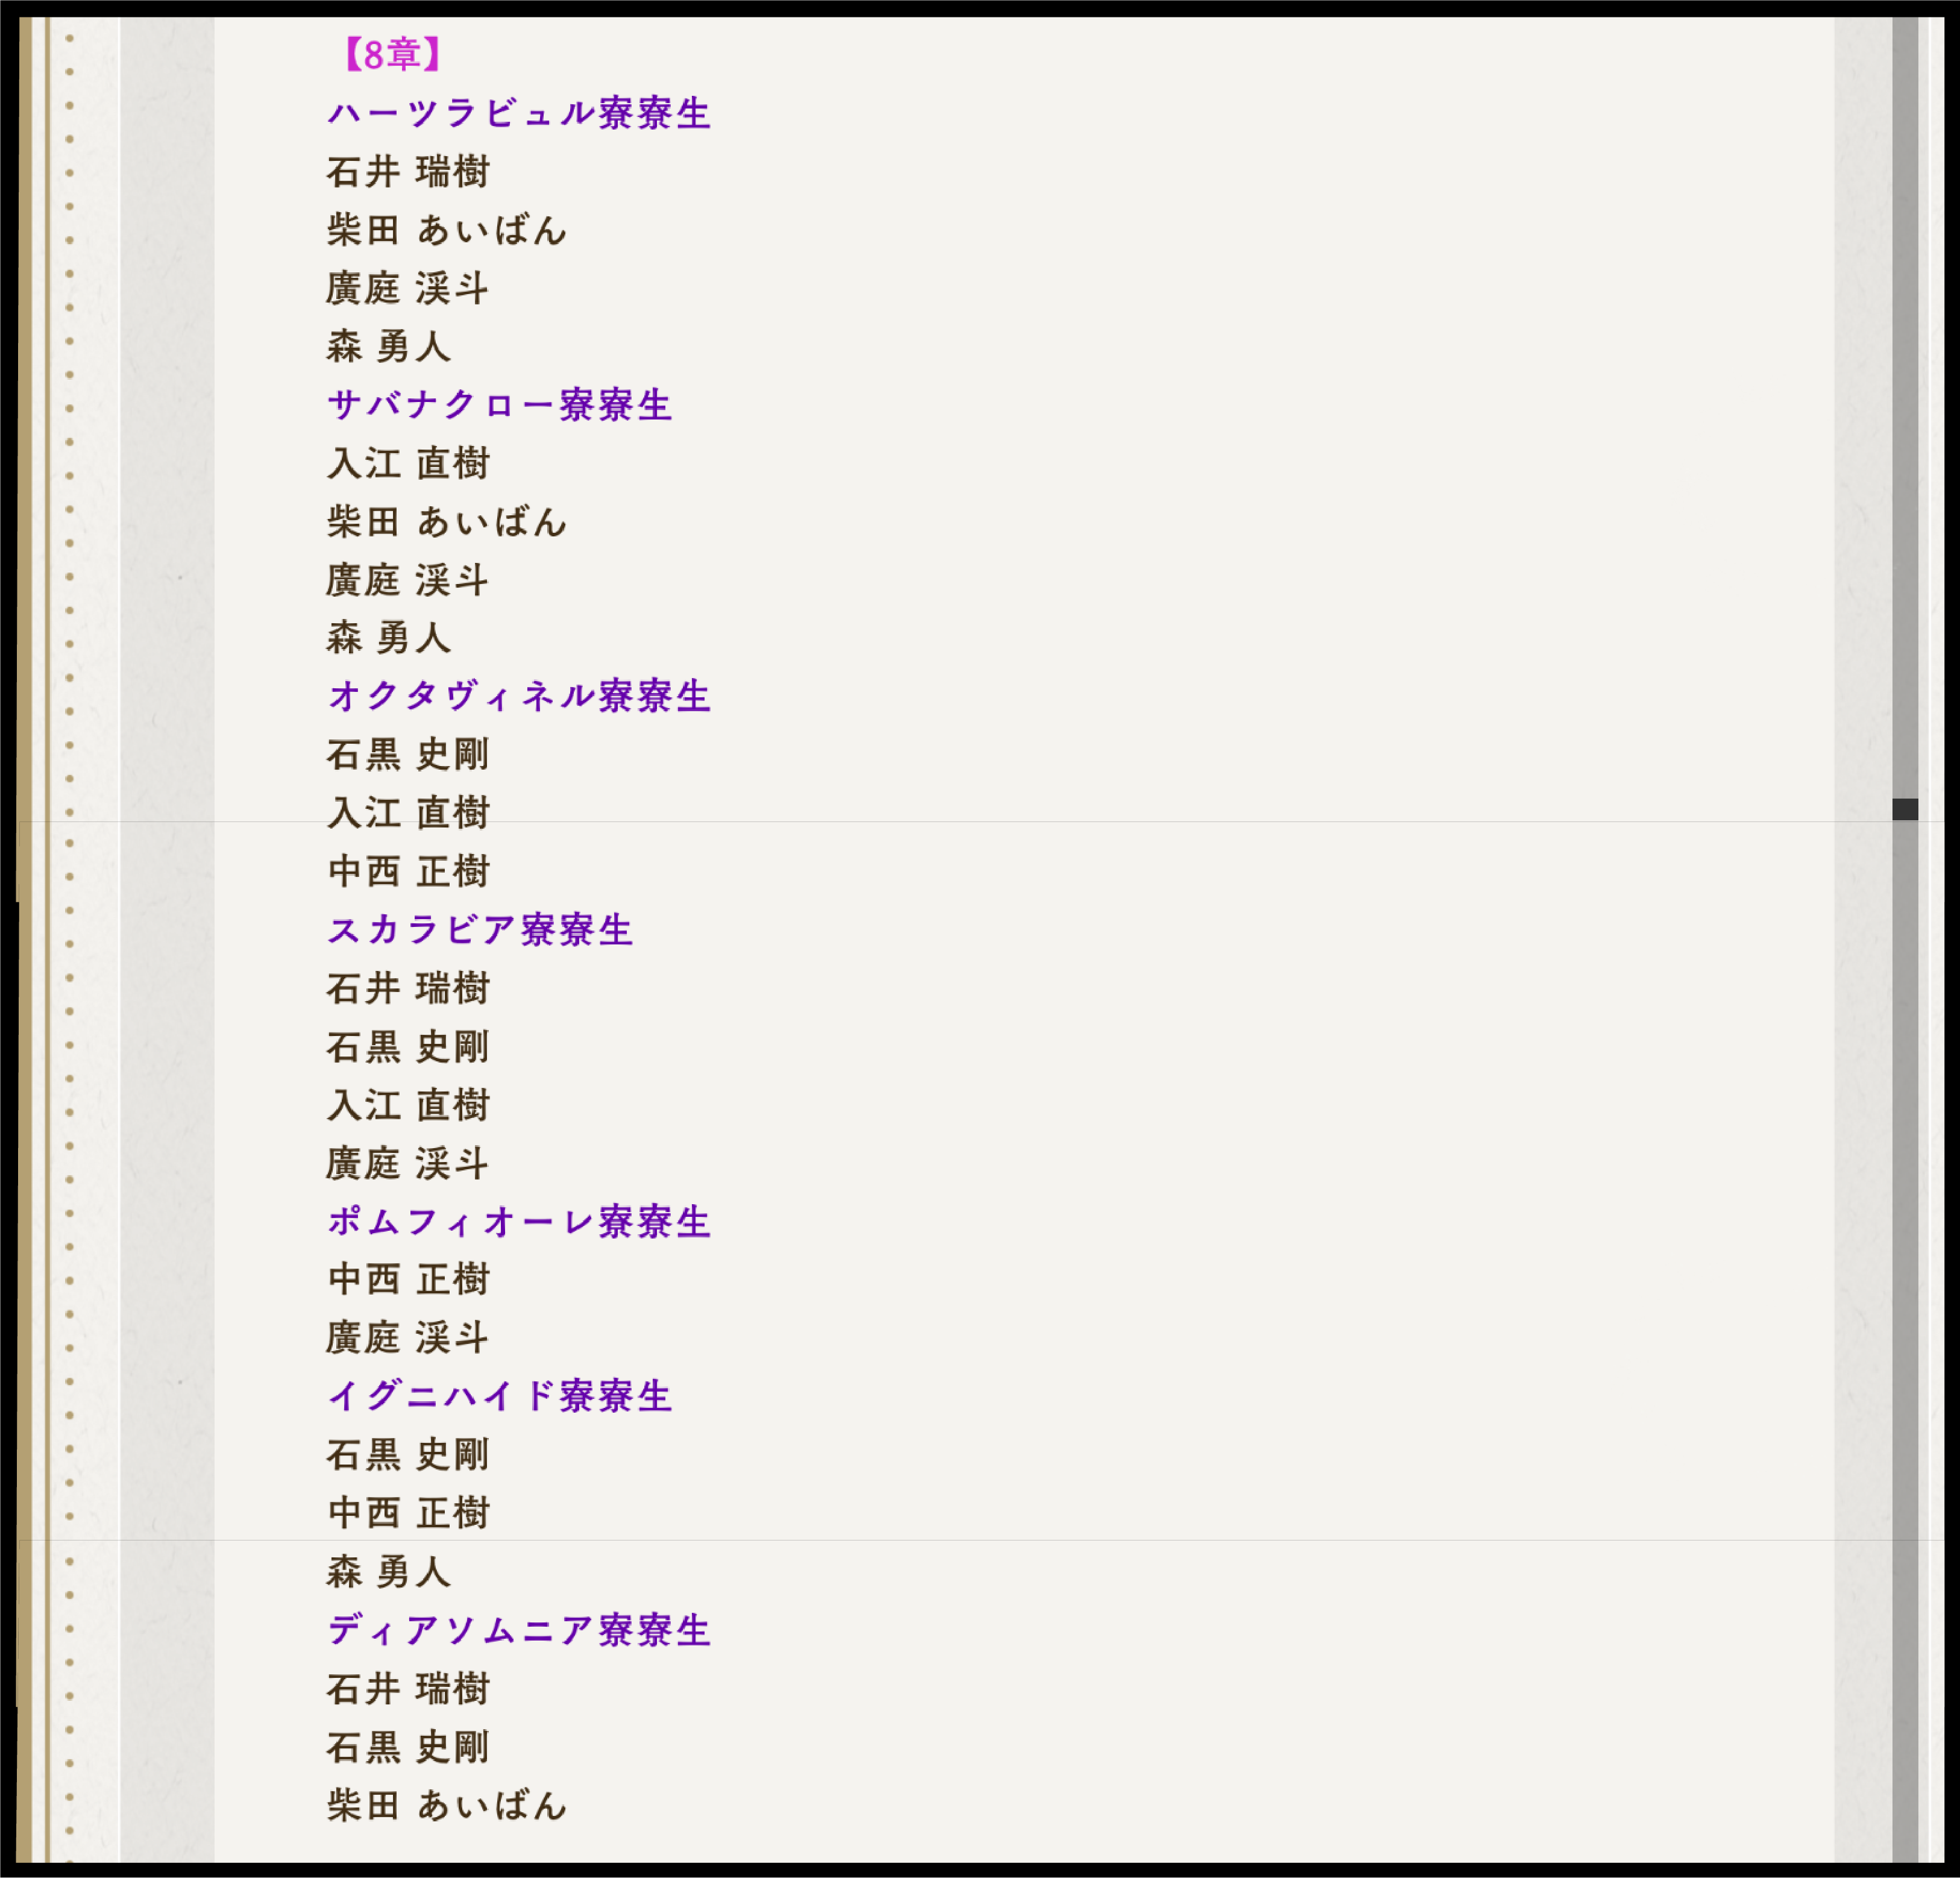Click 入江 直樹 under サバナクロー寮寮生
The image size is (1960, 1878).
pyautogui.click(x=408, y=463)
